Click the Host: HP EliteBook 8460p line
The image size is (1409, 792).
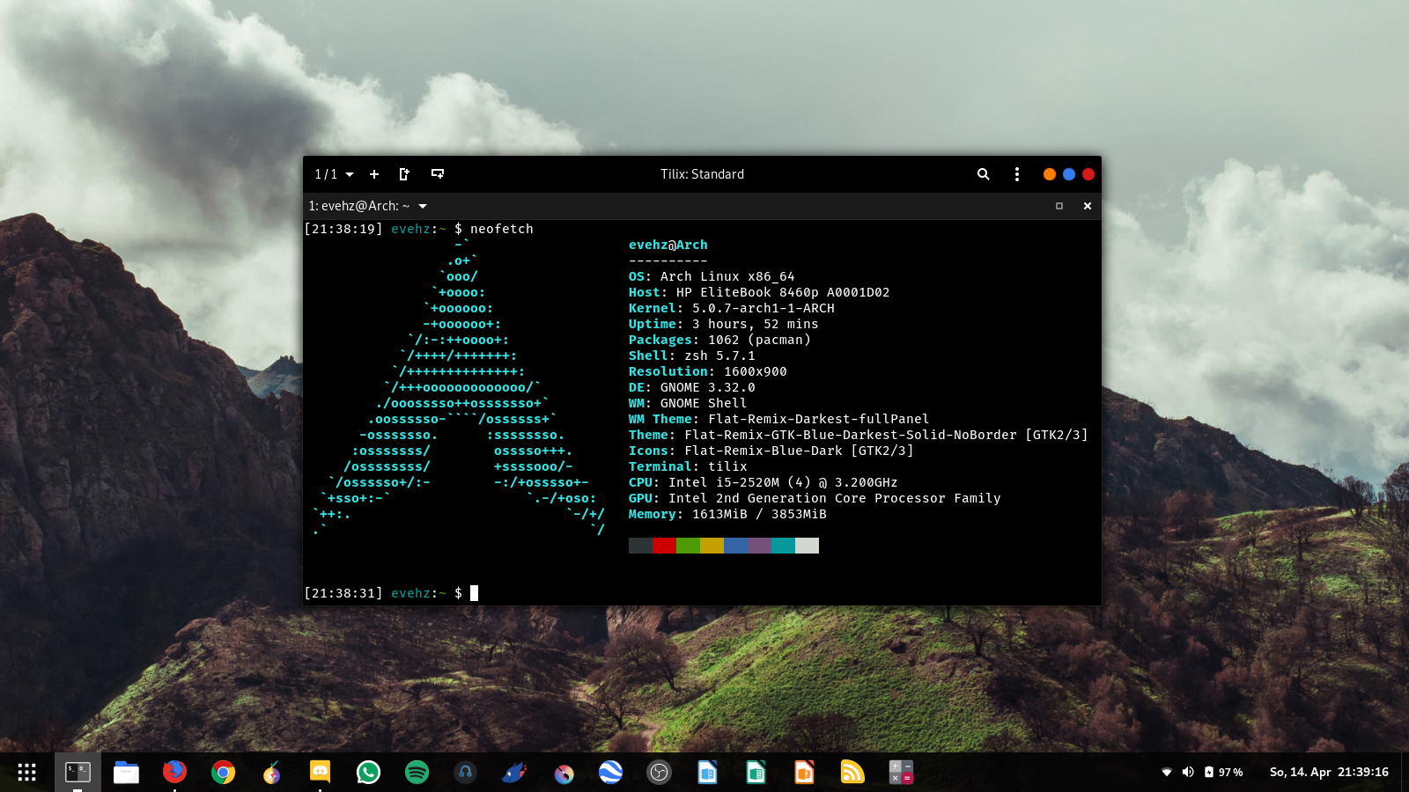(759, 292)
